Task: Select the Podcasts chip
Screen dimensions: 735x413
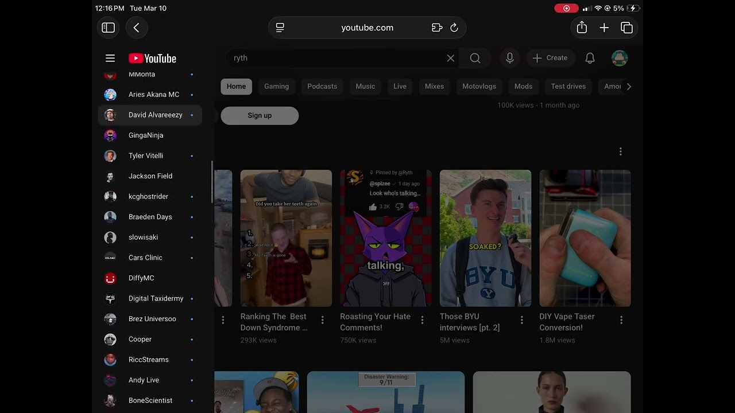Action: pos(322,87)
